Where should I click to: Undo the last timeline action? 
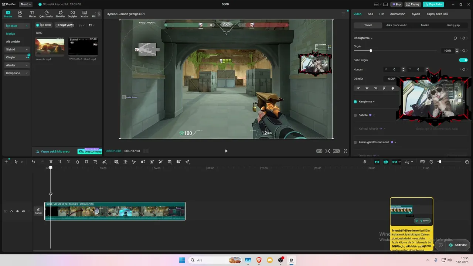(33, 162)
